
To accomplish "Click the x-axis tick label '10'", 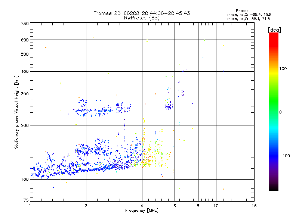I will coord(216,206).
